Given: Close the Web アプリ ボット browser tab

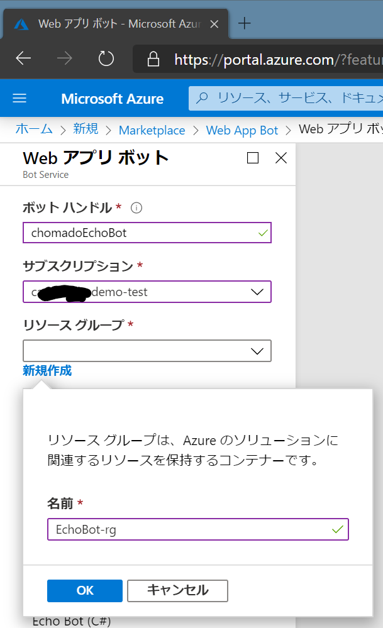Looking at the screenshot, I should pos(214,24).
